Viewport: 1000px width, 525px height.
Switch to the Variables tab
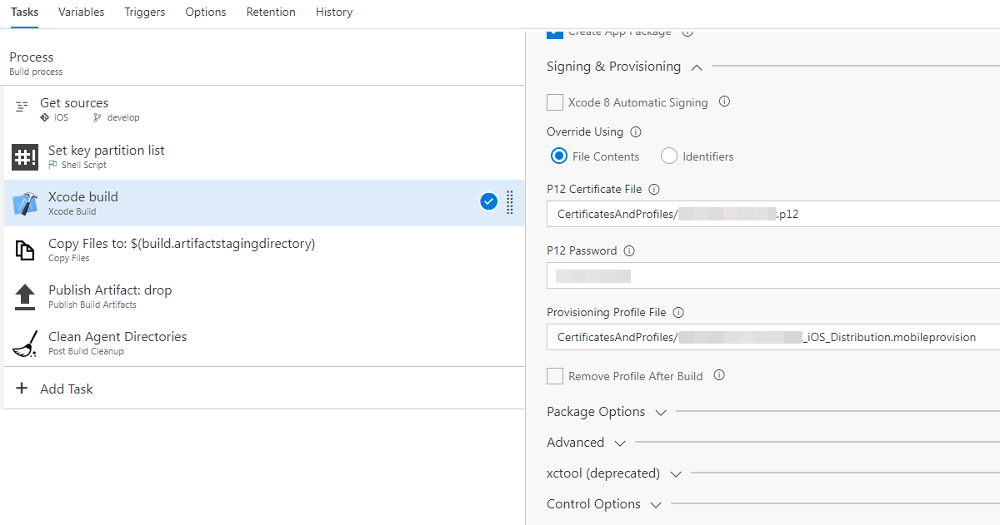(x=81, y=12)
